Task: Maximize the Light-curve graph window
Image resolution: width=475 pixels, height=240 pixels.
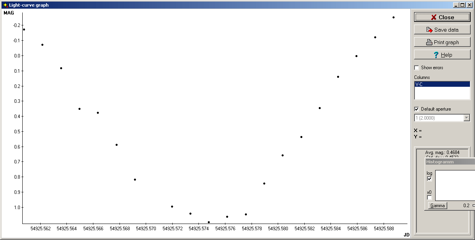Action: [462, 5]
